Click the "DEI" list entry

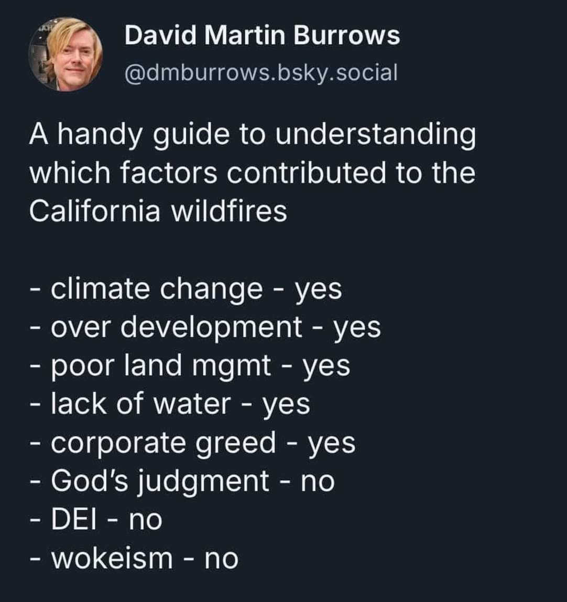click(x=72, y=519)
